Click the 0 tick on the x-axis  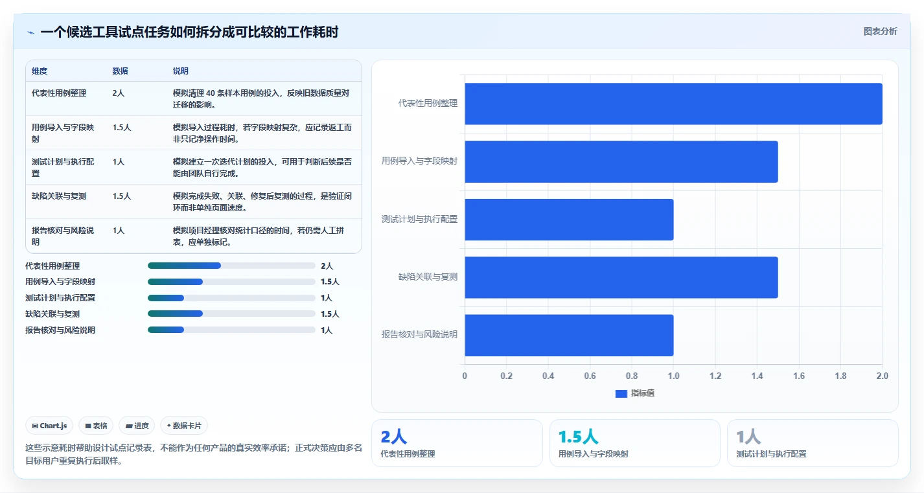point(465,376)
